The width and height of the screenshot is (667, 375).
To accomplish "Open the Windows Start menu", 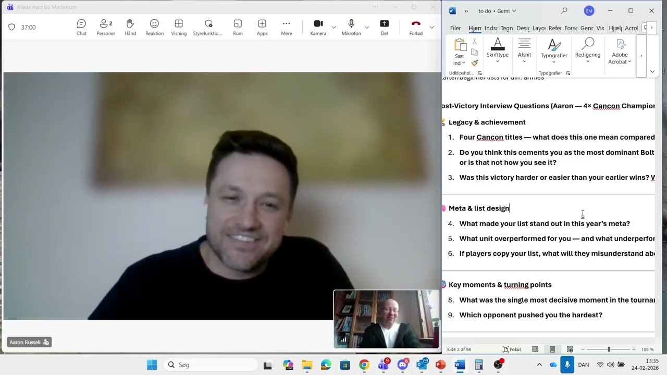I will 152,365.
